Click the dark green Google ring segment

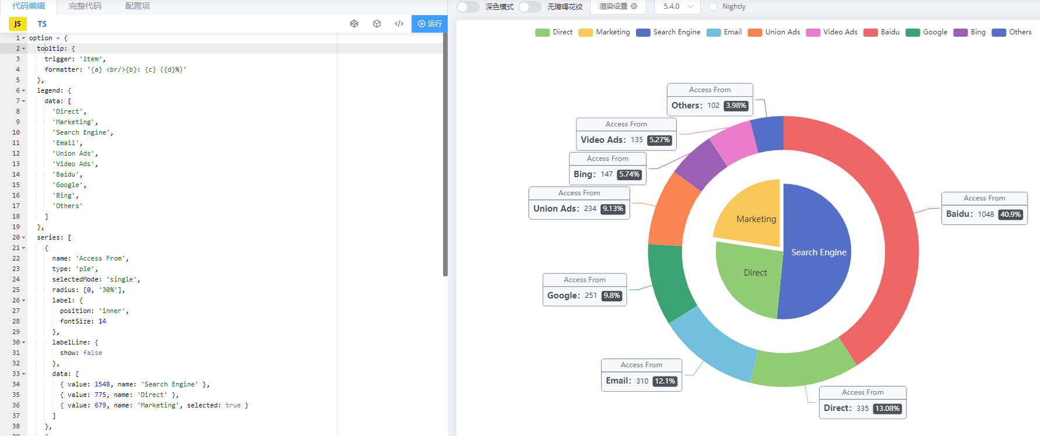pos(669,283)
